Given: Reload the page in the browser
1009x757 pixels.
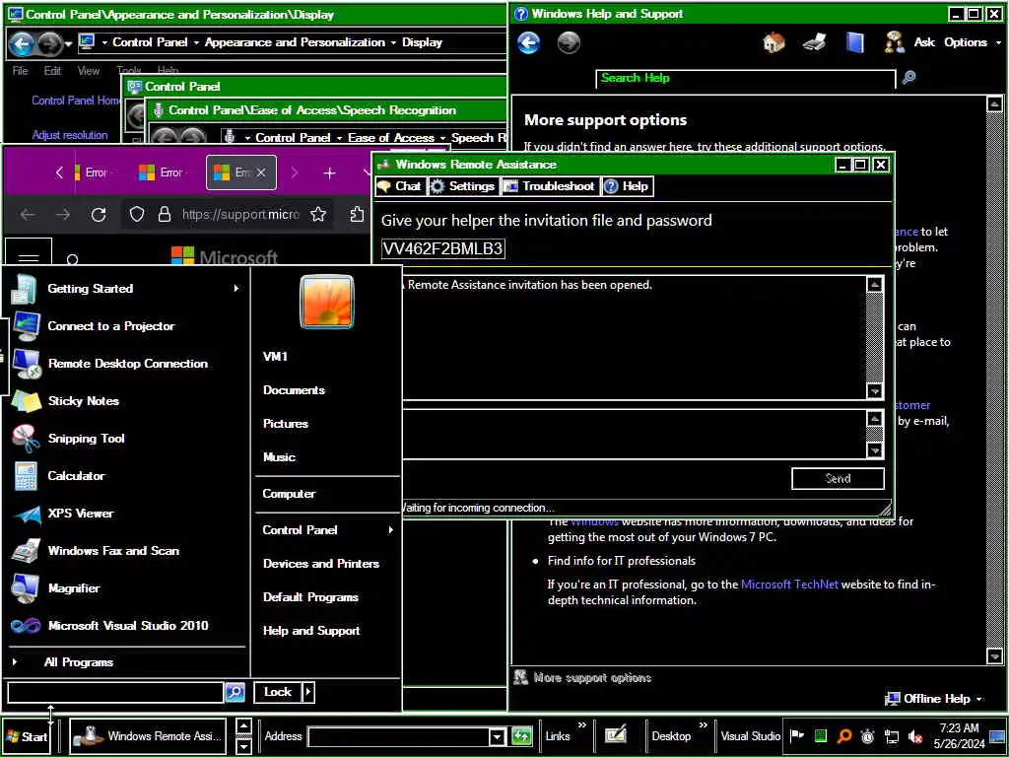Looking at the screenshot, I should pyautogui.click(x=99, y=214).
